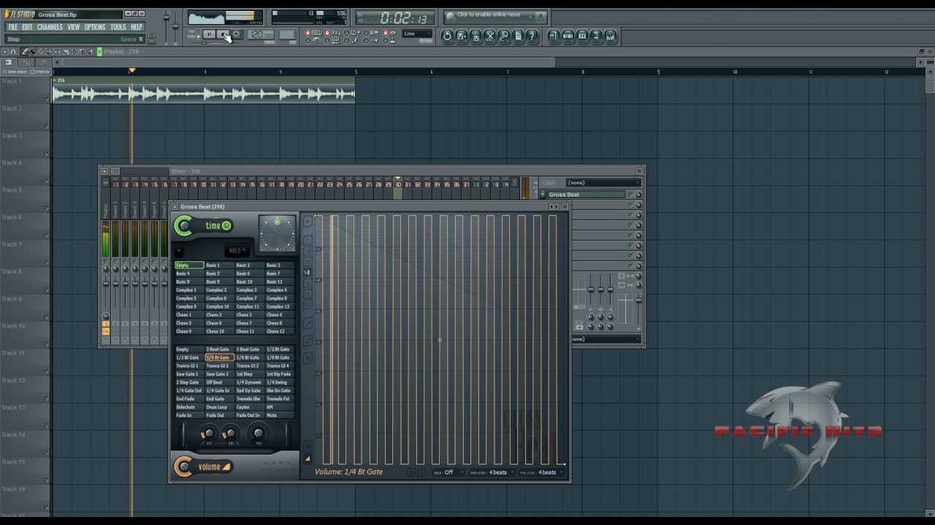Click the undo history icon in the toolbar
Screen dimensions: 935x525
point(447,36)
